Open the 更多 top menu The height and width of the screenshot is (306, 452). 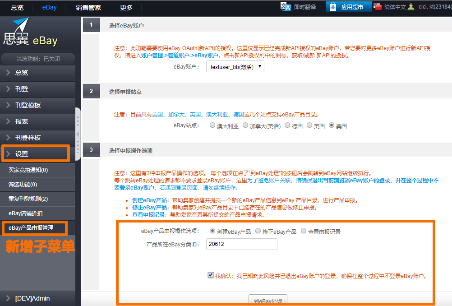126,8
